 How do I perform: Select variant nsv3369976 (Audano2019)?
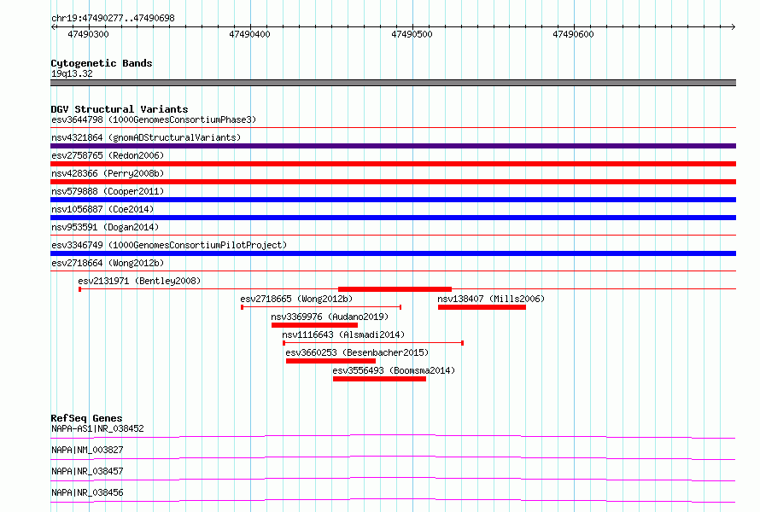click(330, 317)
